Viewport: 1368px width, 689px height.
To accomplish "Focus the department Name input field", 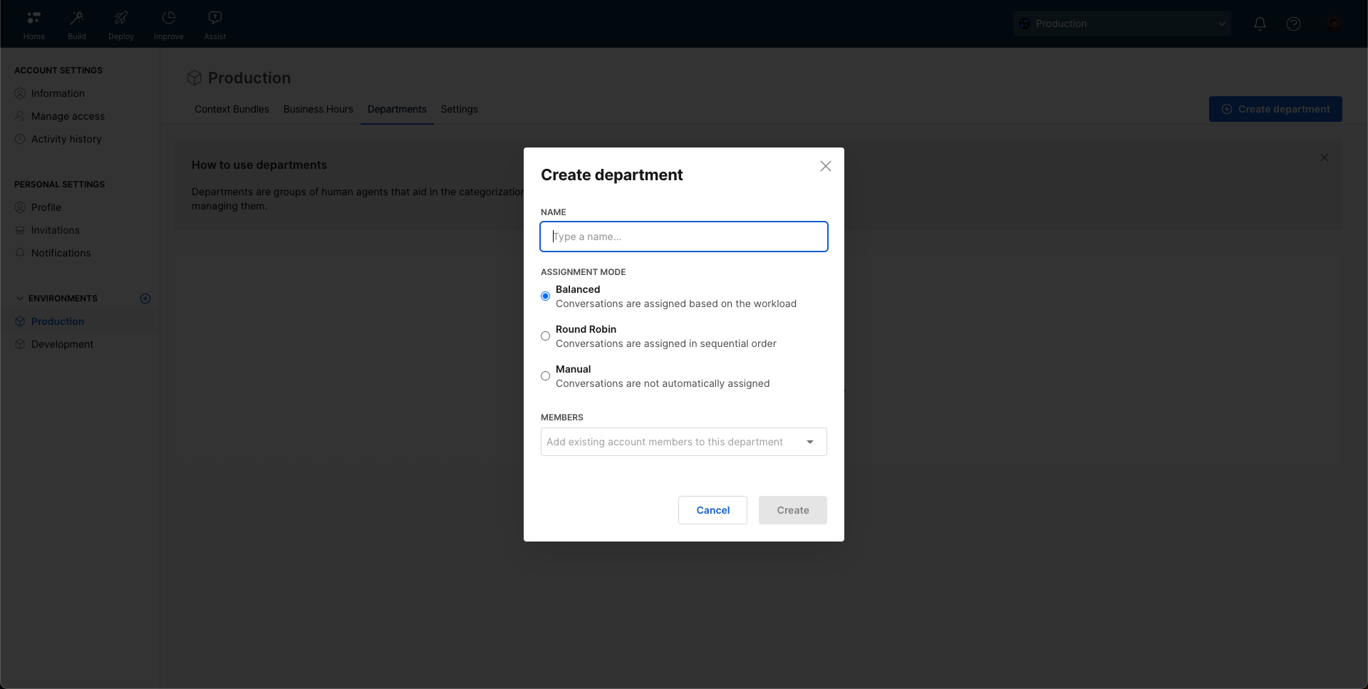I will (x=683, y=237).
